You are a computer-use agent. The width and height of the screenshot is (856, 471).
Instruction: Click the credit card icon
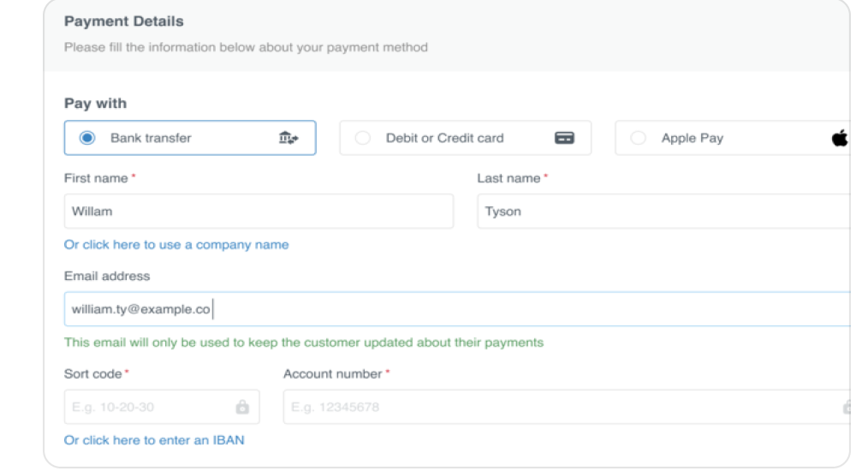pyautogui.click(x=564, y=138)
